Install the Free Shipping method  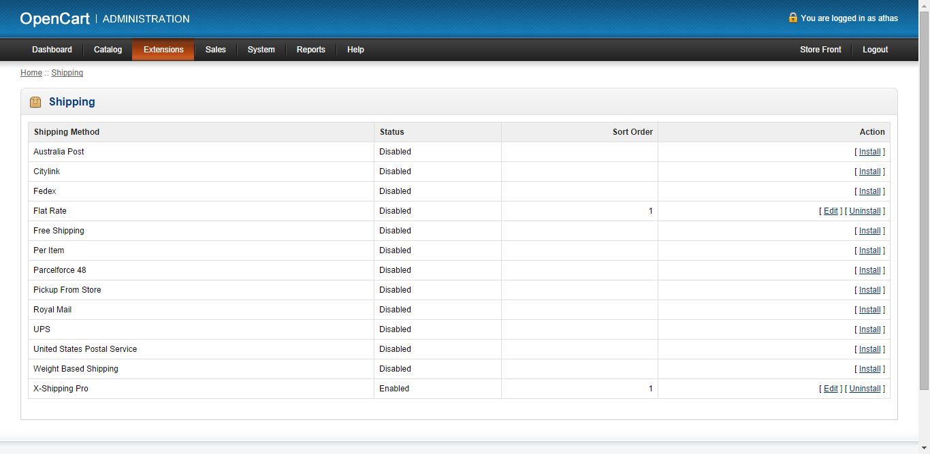pyautogui.click(x=870, y=231)
